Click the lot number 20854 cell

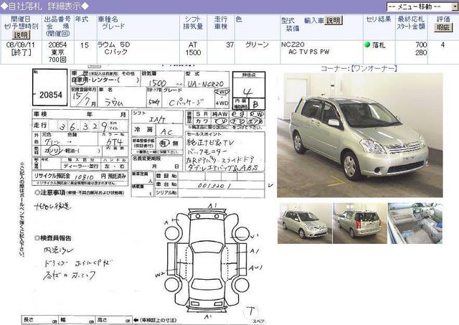tap(57, 44)
